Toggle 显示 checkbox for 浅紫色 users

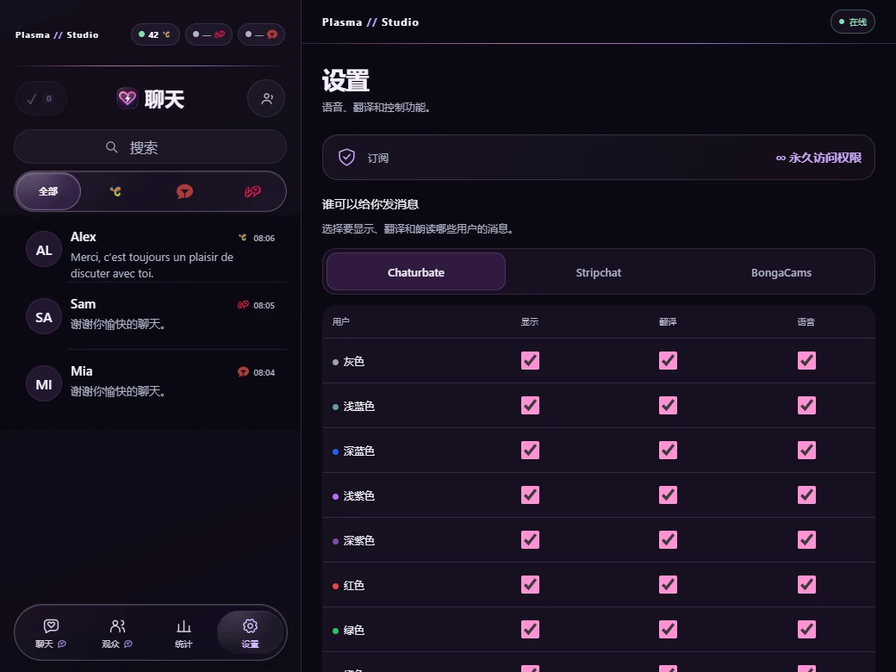pyautogui.click(x=531, y=495)
